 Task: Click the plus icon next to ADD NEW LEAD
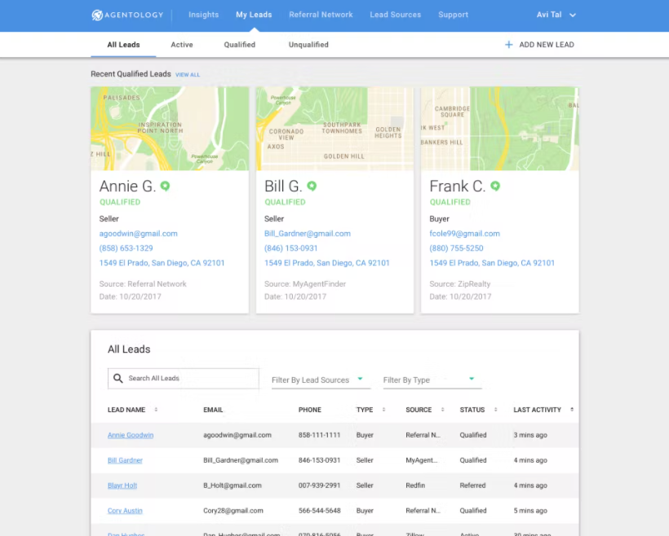pyautogui.click(x=509, y=45)
